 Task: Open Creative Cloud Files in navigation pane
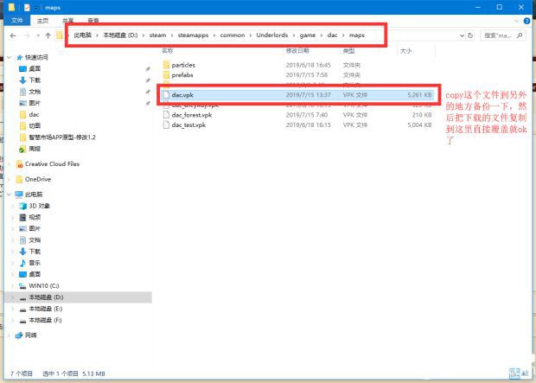52,164
